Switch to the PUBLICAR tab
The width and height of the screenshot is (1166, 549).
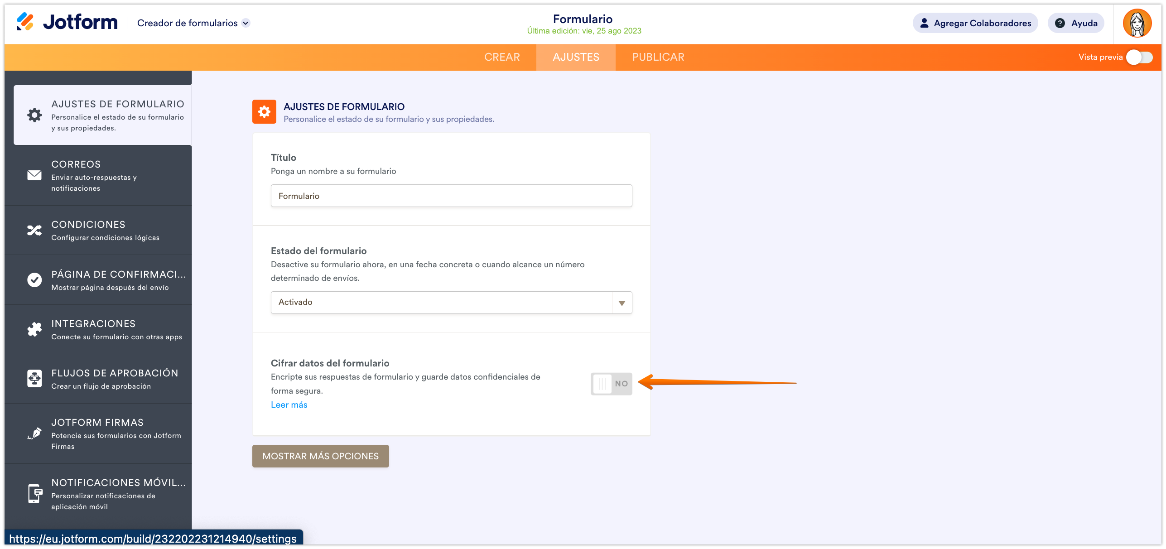(658, 57)
